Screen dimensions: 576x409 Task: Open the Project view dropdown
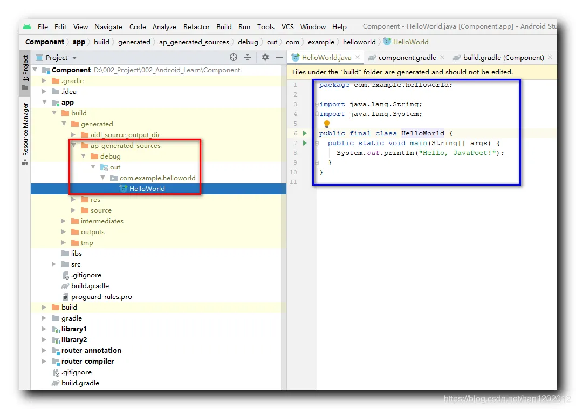point(74,58)
